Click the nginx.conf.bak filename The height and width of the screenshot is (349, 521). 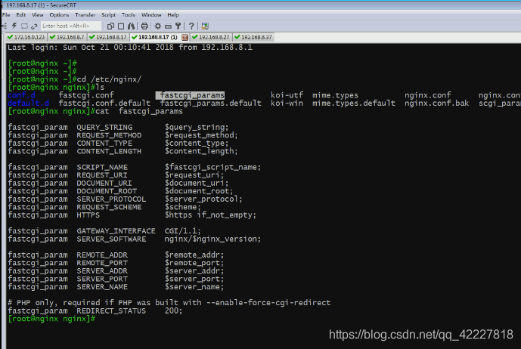click(436, 103)
